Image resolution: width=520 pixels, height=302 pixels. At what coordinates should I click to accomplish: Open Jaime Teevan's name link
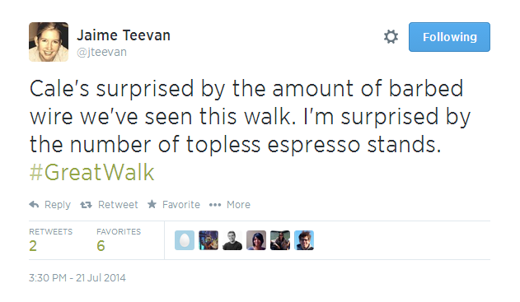point(124,35)
